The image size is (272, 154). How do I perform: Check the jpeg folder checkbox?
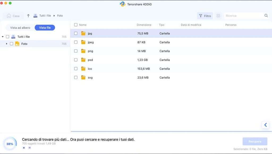(76, 42)
